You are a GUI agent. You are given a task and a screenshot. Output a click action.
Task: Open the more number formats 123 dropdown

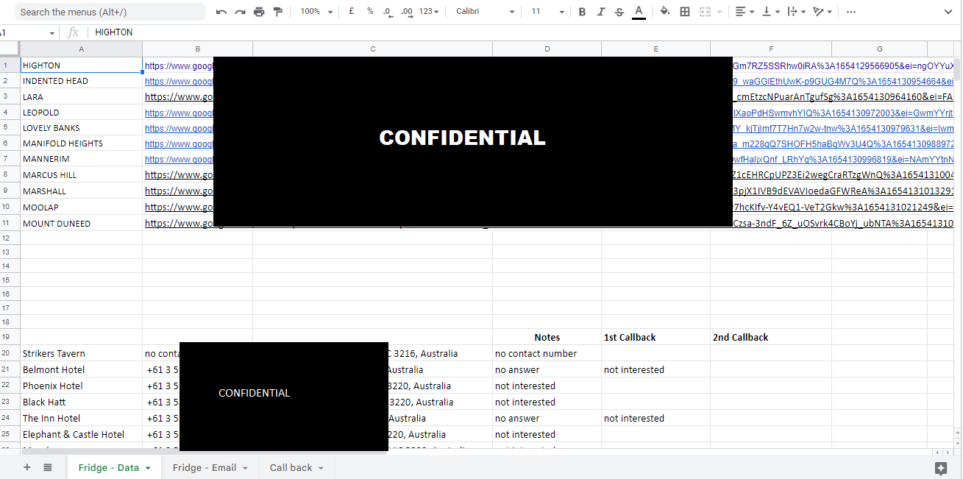[x=429, y=12]
